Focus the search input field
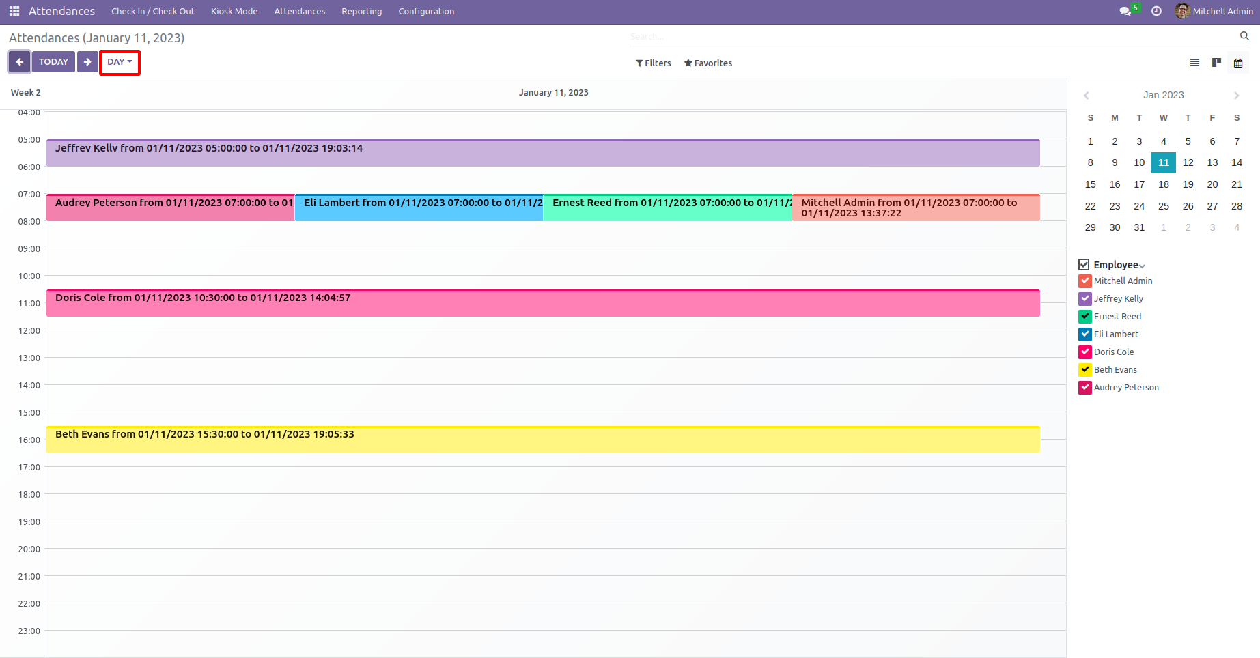The height and width of the screenshot is (658, 1260). pyautogui.click(x=932, y=36)
